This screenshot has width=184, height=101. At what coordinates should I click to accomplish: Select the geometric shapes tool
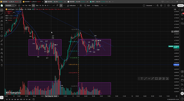[2, 29]
